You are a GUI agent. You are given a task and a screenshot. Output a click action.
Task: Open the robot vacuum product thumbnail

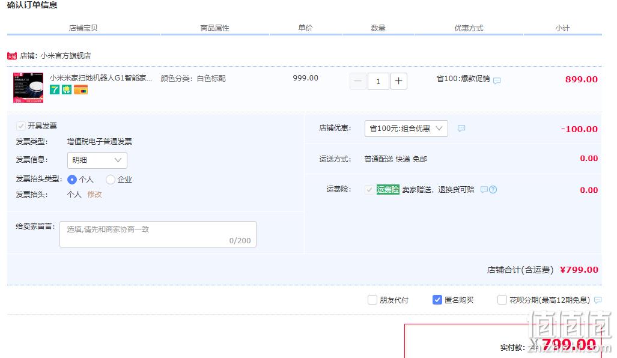(x=28, y=87)
